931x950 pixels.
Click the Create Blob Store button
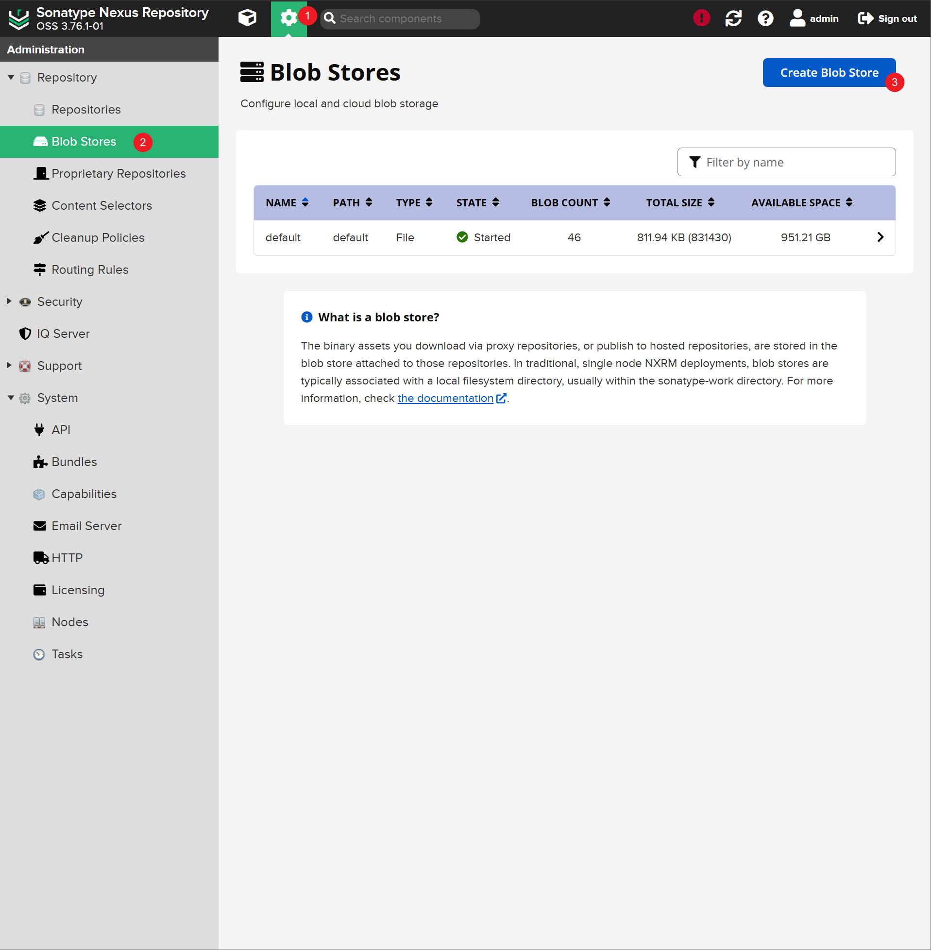click(829, 72)
